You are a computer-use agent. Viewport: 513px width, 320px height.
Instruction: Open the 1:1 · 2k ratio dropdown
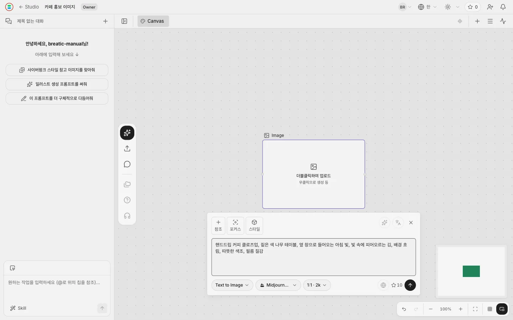(x=317, y=285)
